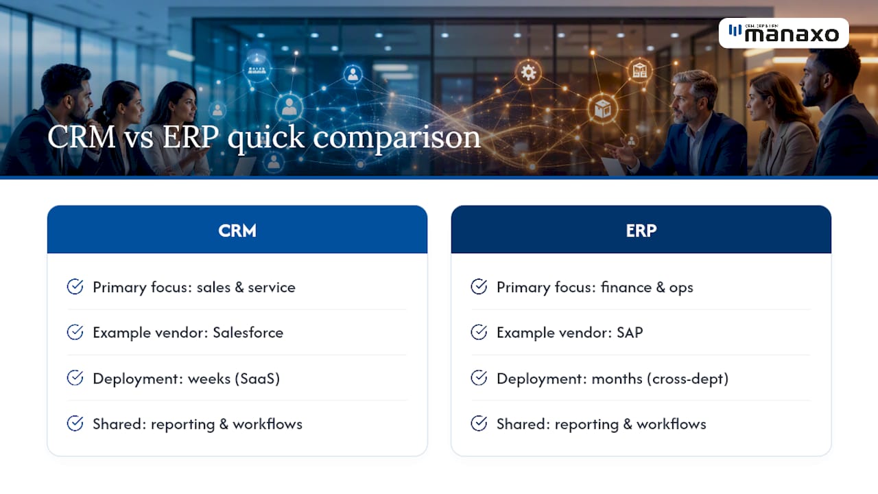Click Deployment: months (cross-dept) text
878x494 pixels.
point(613,379)
